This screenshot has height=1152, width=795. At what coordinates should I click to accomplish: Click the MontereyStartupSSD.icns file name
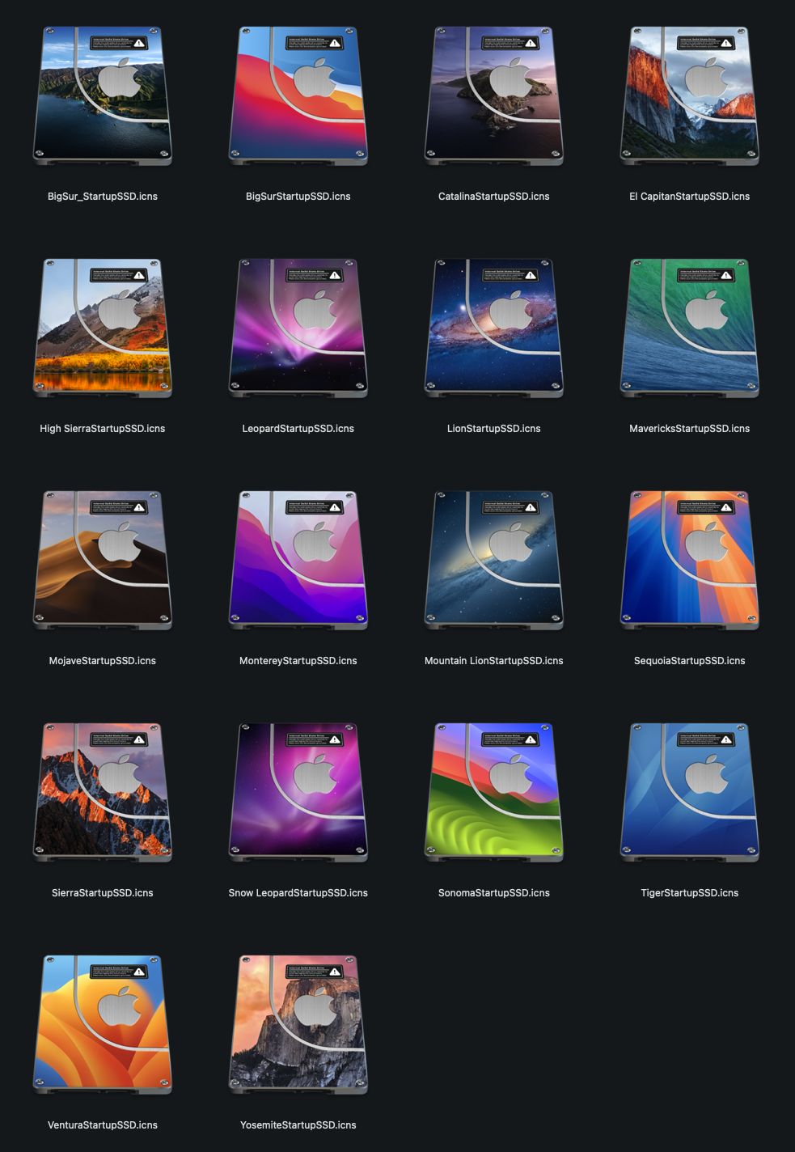(298, 661)
